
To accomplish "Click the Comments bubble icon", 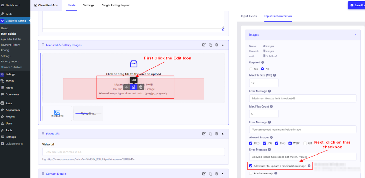I will pos(2,95).
